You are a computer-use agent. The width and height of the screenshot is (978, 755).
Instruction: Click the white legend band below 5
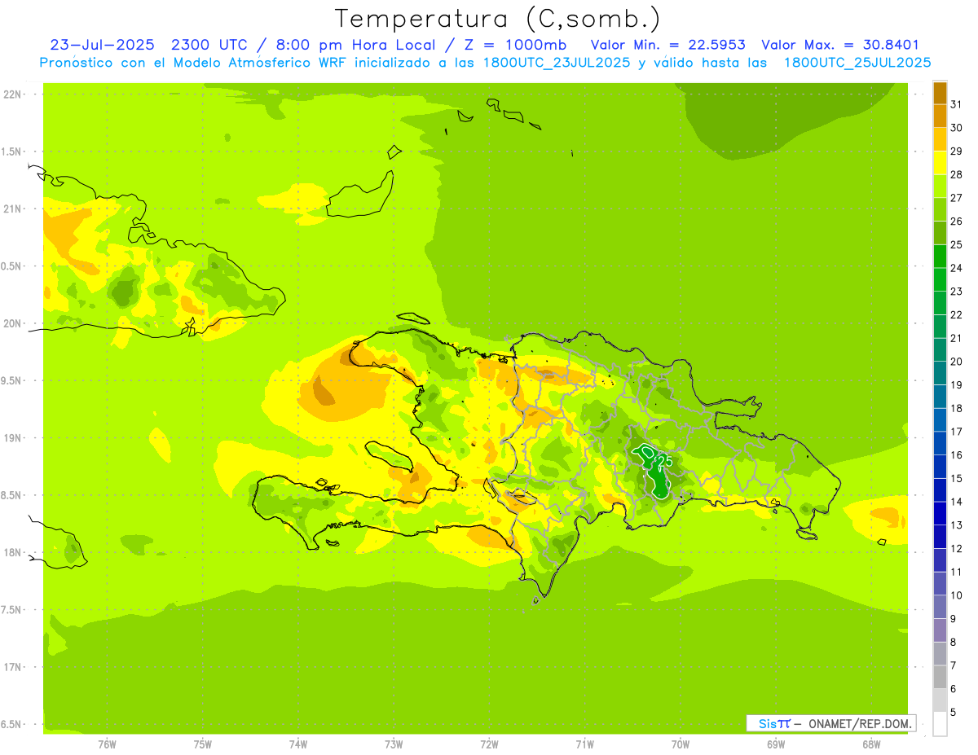(940, 724)
